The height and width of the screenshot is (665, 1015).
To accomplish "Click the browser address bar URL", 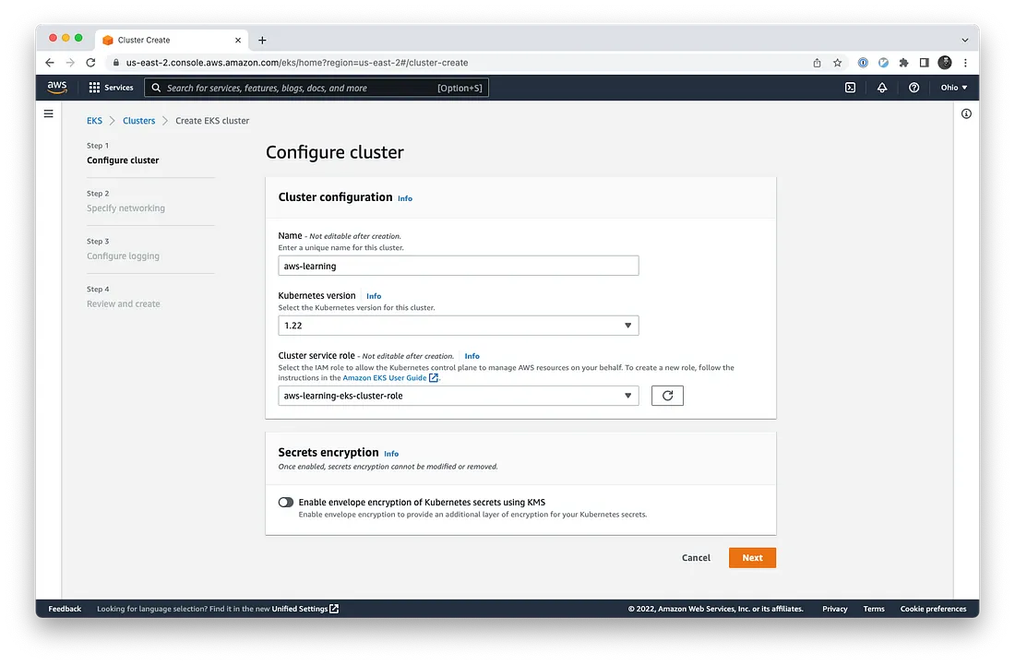I will (x=297, y=63).
